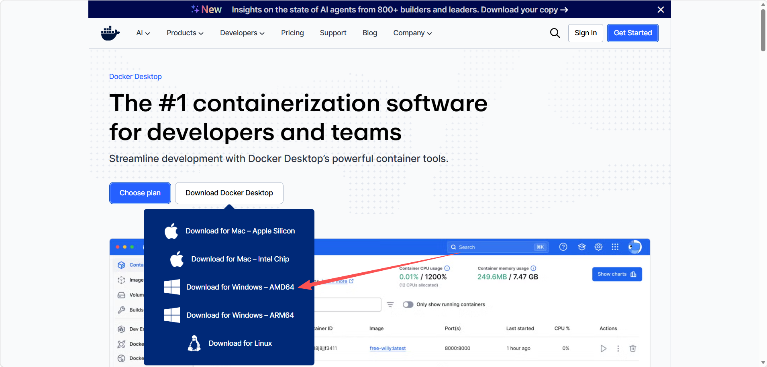This screenshot has width=767, height=367.
Task: Open the help question mark icon
Action: click(563, 247)
